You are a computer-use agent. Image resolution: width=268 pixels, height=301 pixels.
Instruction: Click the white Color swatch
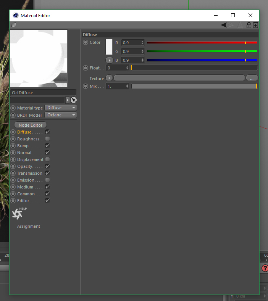click(x=109, y=47)
